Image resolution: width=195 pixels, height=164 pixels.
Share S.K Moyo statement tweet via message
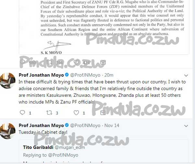coord(103,62)
